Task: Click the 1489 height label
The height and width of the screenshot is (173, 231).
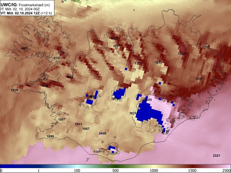Action: coord(91,97)
